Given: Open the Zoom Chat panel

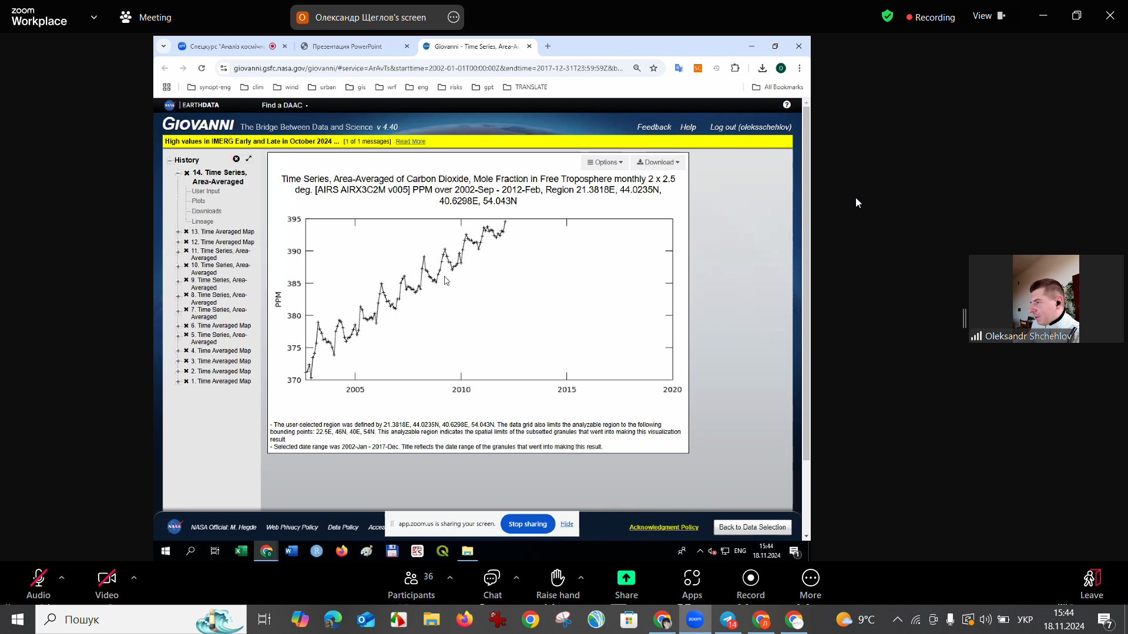Looking at the screenshot, I should point(492,578).
